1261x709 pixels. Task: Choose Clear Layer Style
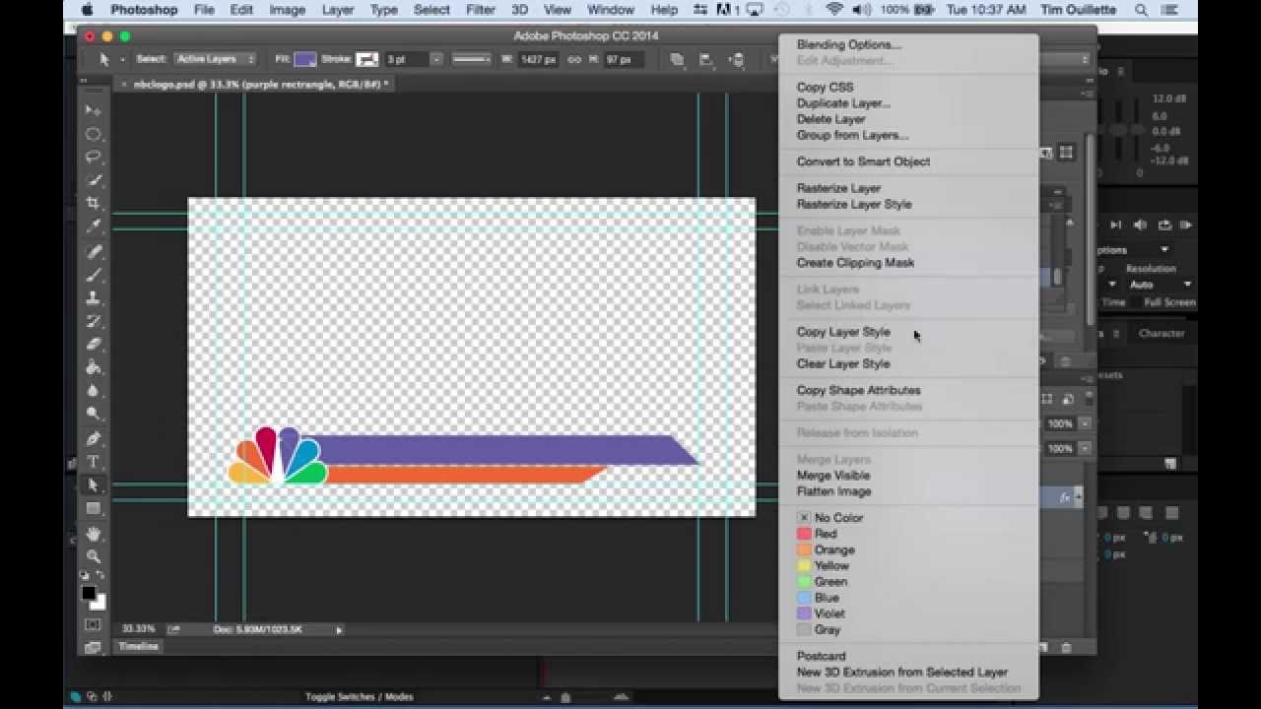pyautogui.click(x=842, y=363)
